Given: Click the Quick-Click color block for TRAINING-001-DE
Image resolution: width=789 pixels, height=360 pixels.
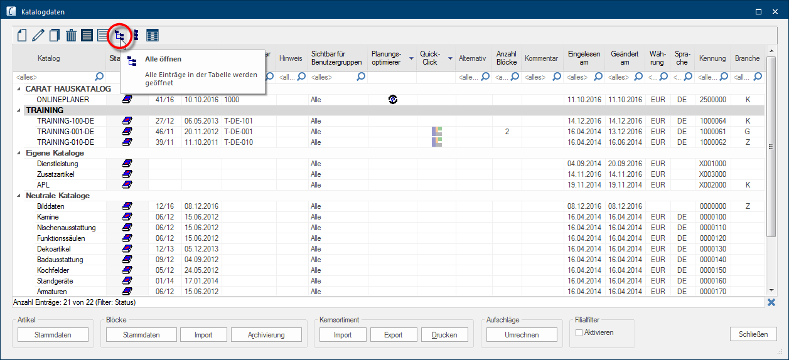Looking at the screenshot, I should 436,132.
